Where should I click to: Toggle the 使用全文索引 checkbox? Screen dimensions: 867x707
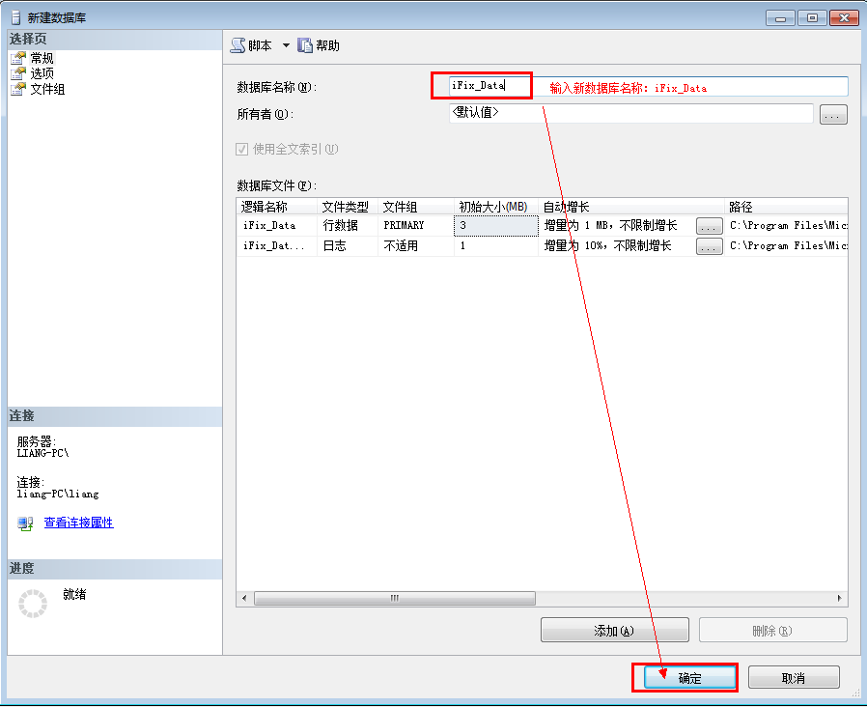[240, 149]
